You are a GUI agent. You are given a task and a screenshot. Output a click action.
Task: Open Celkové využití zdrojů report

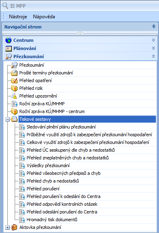[x=88, y=142]
